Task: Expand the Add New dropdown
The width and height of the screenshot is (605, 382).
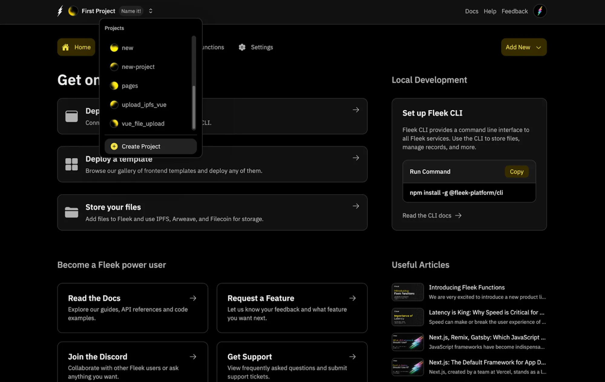Action: tap(524, 47)
